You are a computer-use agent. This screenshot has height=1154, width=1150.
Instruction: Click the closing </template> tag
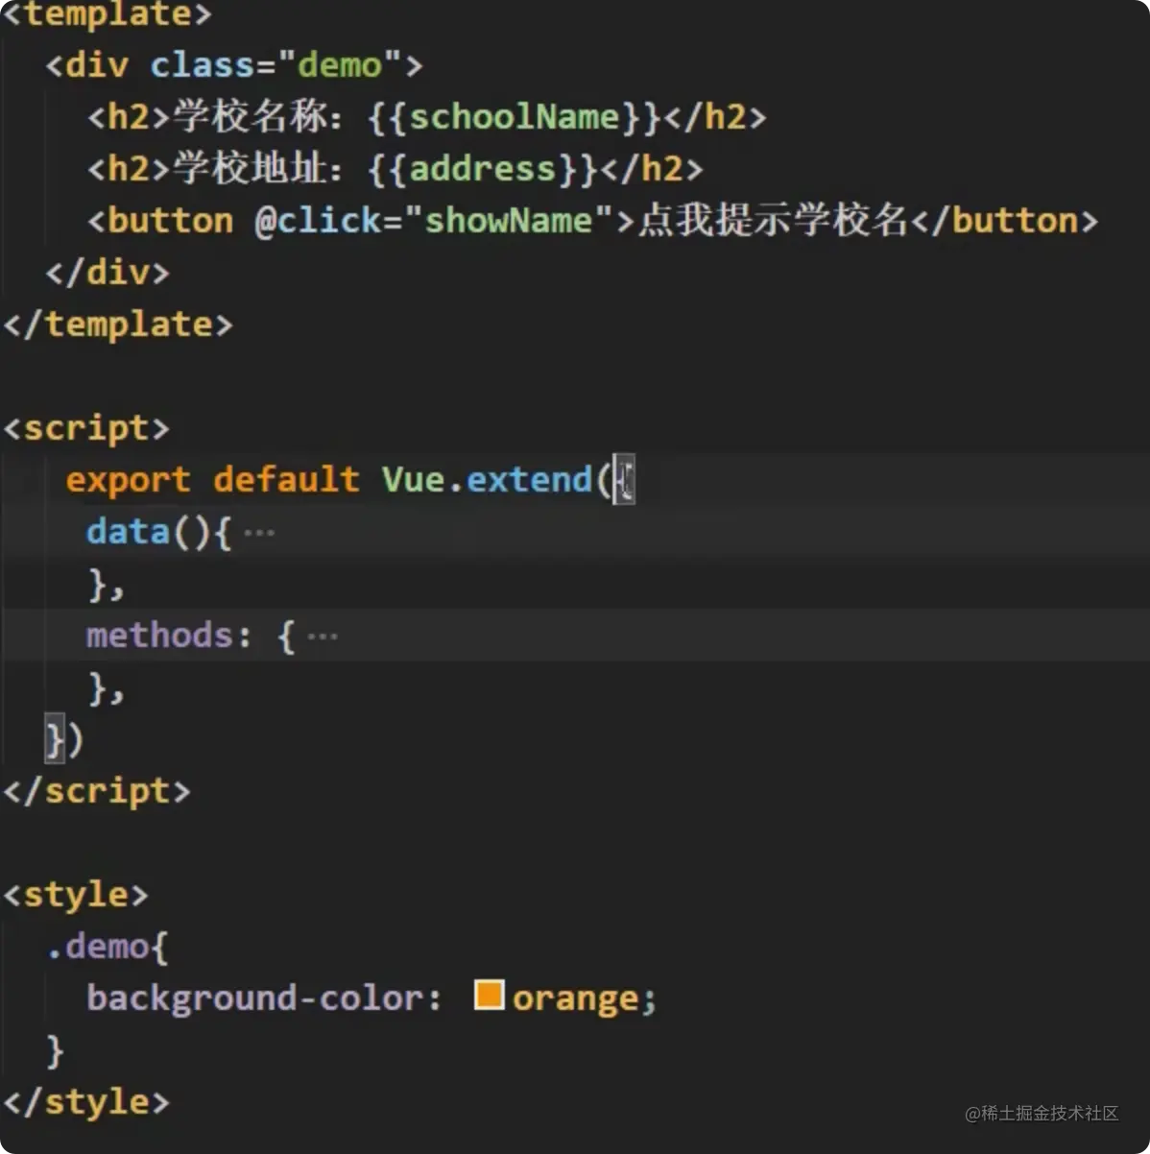click(118, 325)
